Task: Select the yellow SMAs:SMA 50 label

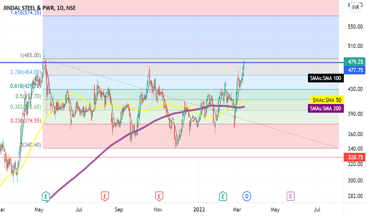Action: (x=327, y=100)
